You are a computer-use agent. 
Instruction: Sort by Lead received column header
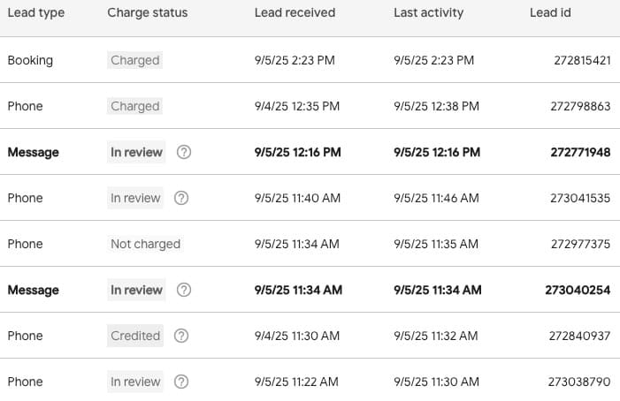pos(295,12)
